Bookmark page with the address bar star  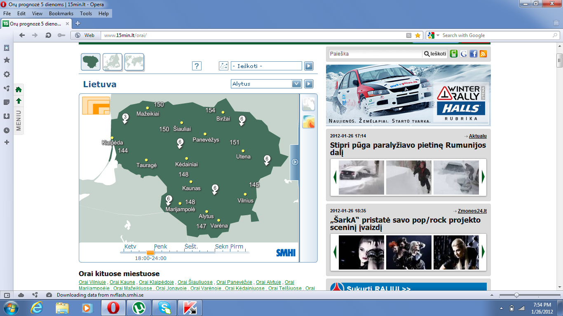tap(418, 35)
